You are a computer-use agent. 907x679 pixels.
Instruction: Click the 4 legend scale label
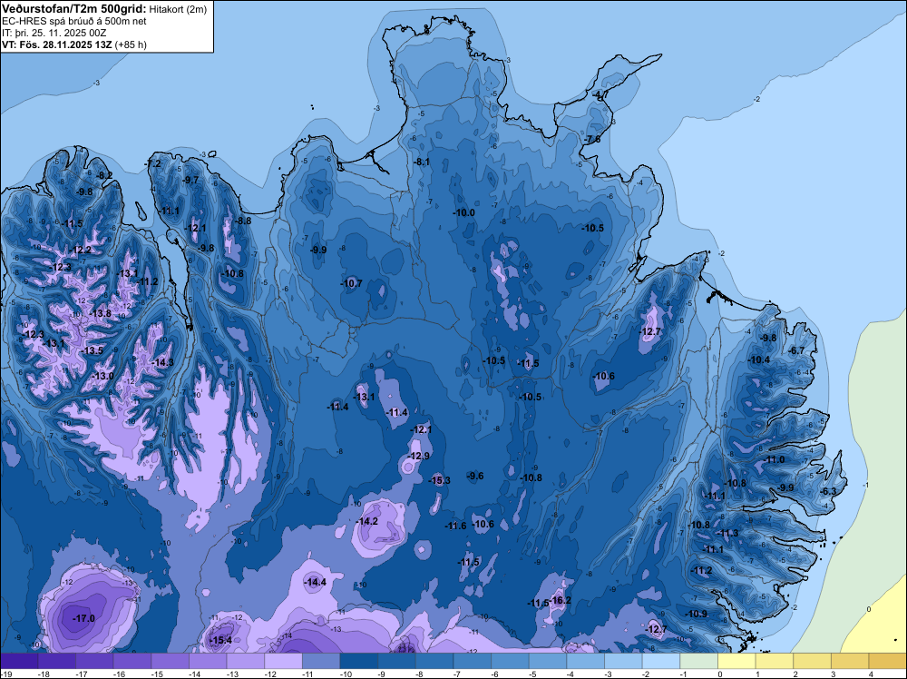(x=871, y=674)
